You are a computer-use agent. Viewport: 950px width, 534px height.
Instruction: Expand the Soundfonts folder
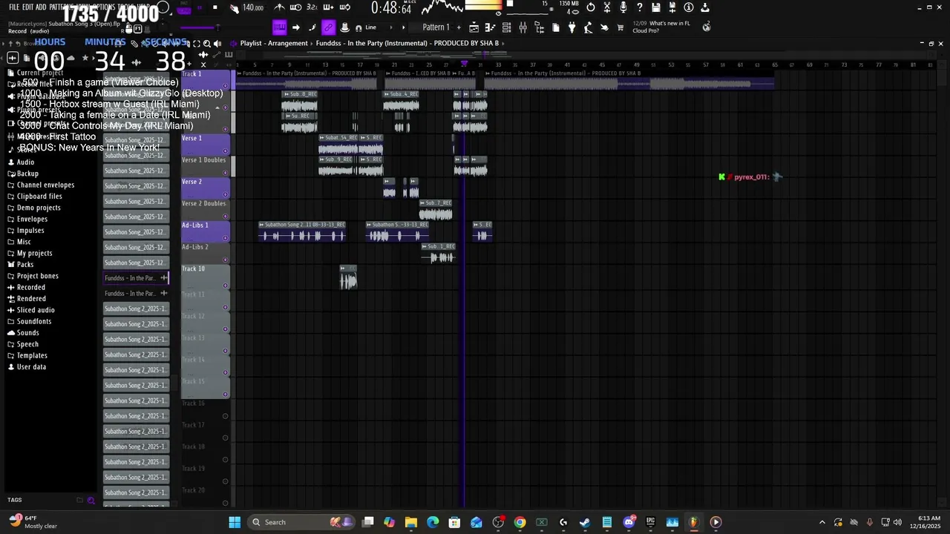34,321
